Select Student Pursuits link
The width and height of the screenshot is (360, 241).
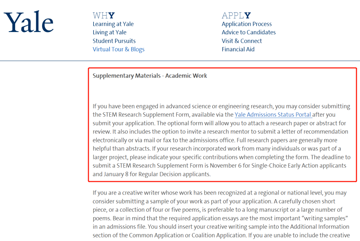pos(114,41)
